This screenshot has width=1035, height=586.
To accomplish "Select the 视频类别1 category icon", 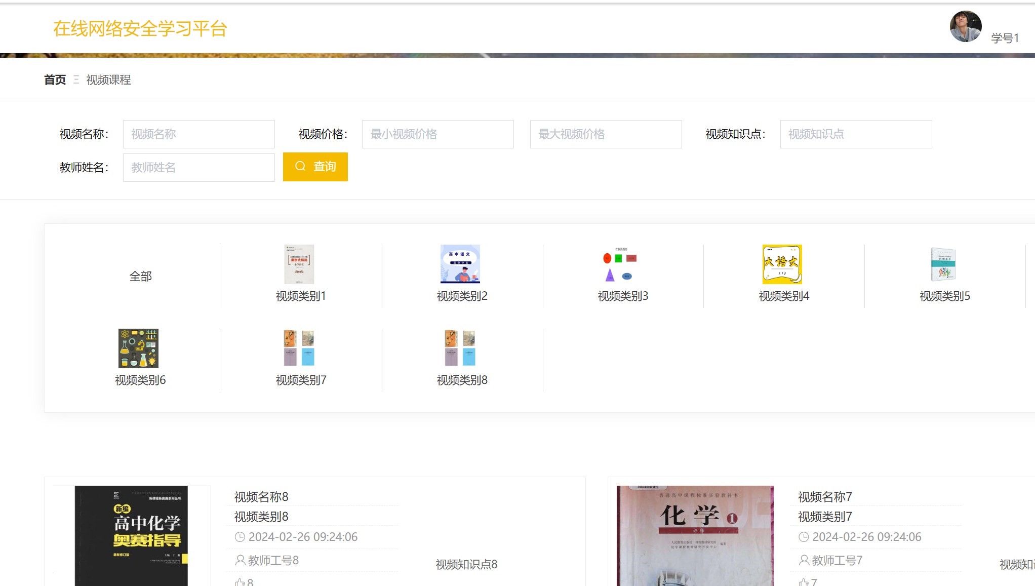I will (299, 264).
